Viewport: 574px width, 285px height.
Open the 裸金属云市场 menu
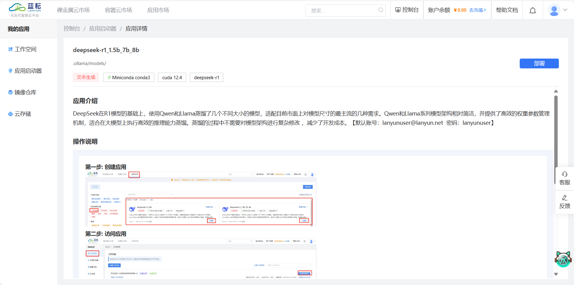point(73,10)
